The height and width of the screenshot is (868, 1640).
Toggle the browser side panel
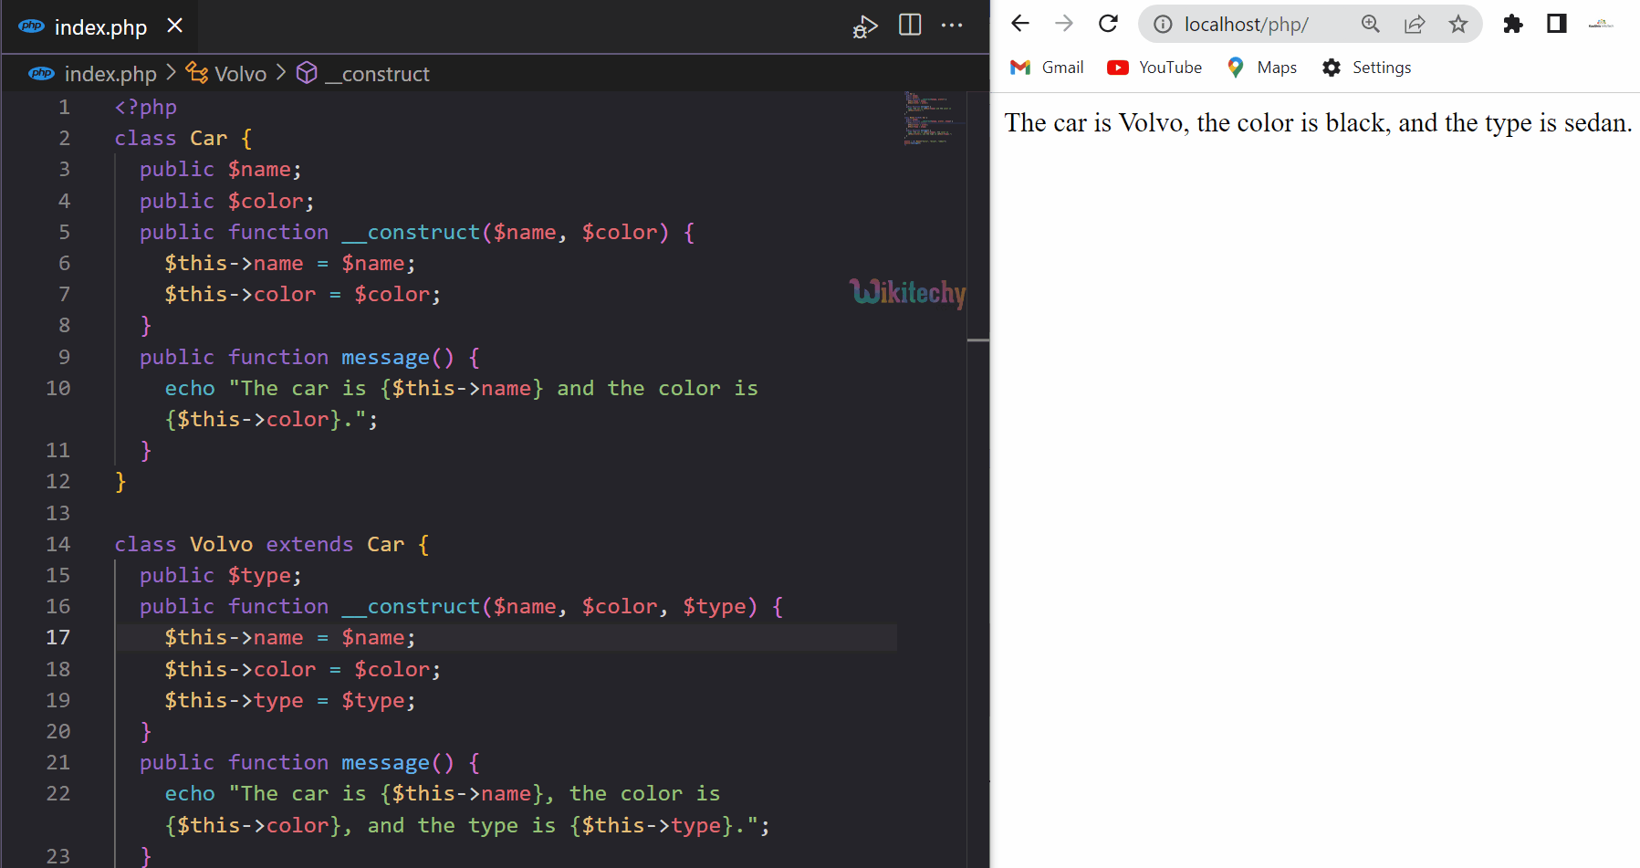tap(1556, 25)
